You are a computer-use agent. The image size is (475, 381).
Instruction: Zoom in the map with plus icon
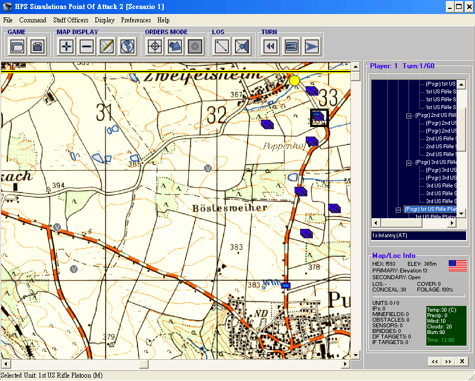pos(66,46)
